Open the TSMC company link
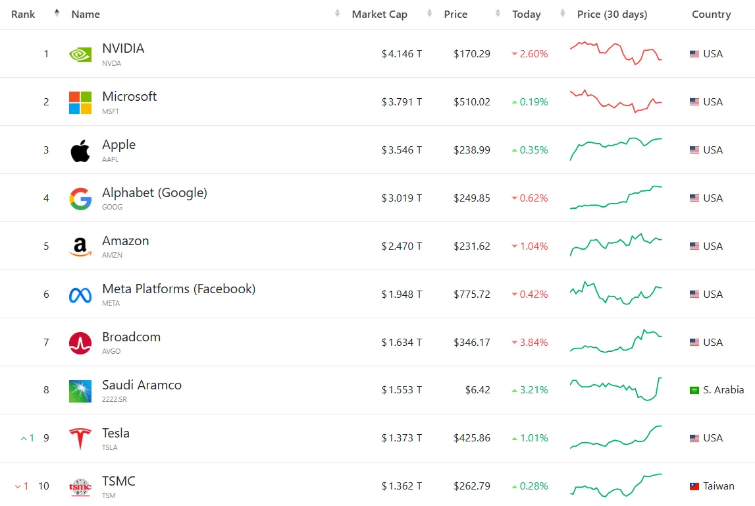Screen dimensions: 755x506 [x=118, y=481]
